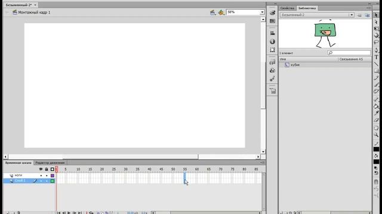Screen dimensions: 382x214
Task: Select the Deco tool
Action: coord(376,91)
